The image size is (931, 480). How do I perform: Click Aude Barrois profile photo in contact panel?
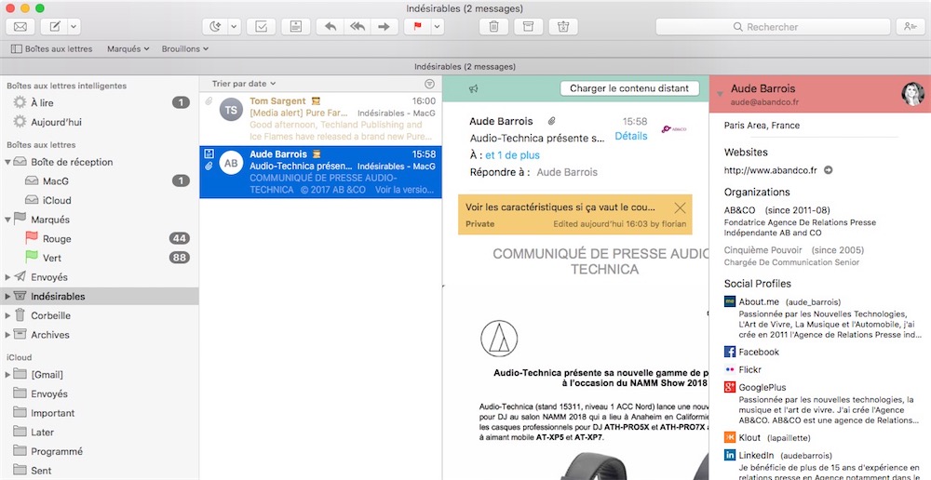pos(912,94)
